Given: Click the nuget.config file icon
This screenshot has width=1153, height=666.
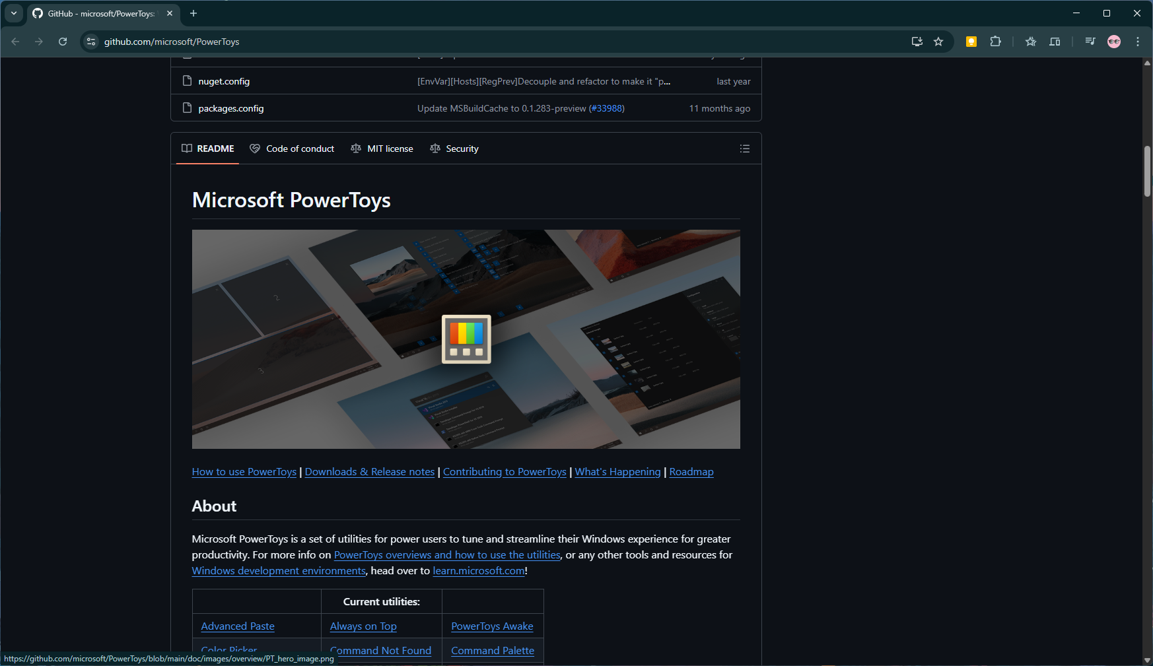Looking at the screenshot, I should click(187, 81).
